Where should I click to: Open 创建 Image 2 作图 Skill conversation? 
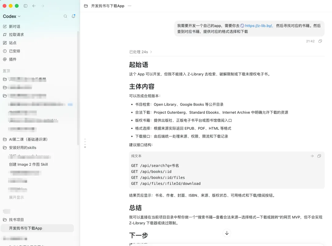pos(28,165)
